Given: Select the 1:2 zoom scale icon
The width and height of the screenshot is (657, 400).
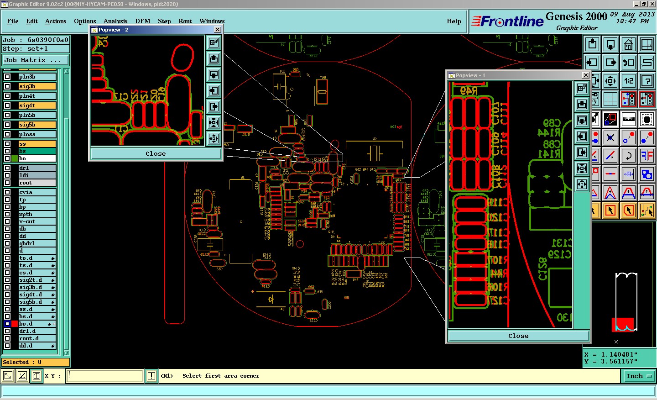Looking at the screenshot, I should [x=629, y=81].
